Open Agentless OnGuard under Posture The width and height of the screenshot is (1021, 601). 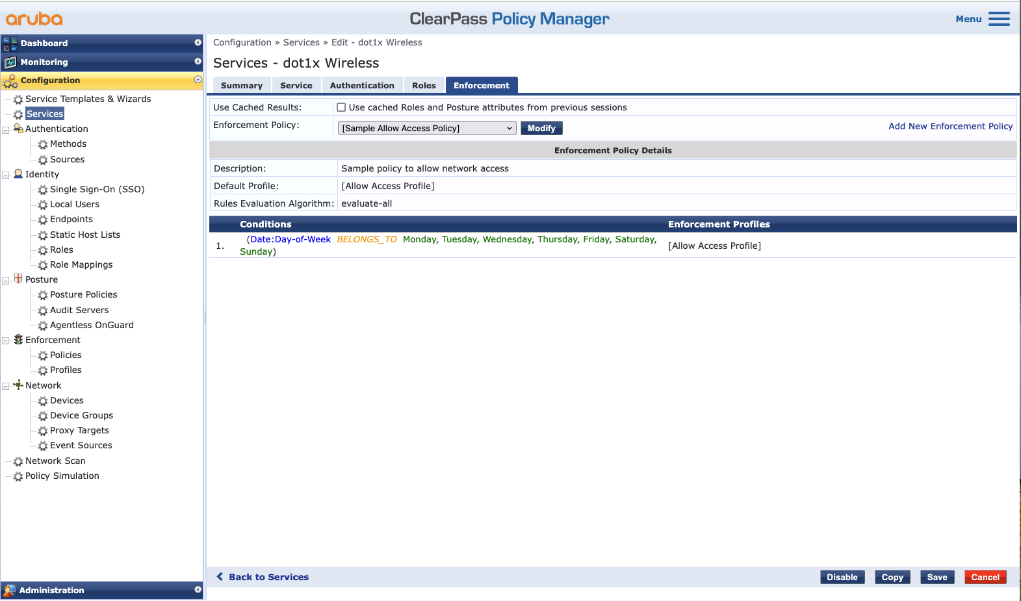pos(92,325)
